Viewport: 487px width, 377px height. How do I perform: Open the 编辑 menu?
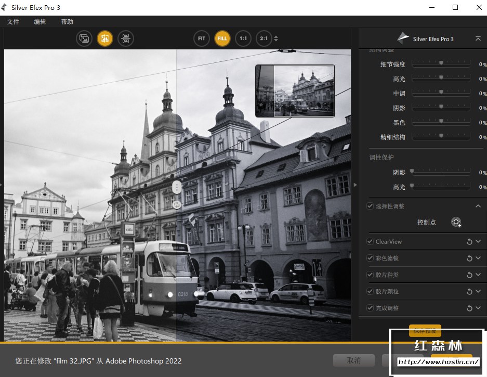[40, 21]
